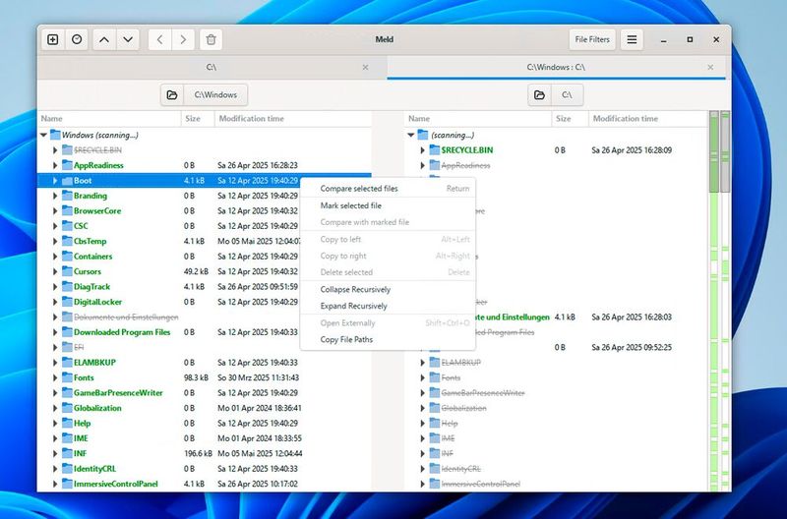Select 'Copy File Paths' in context menu
Image resolution: width=787 pixels, height=519 pixels.
click(x=346, y=339)
